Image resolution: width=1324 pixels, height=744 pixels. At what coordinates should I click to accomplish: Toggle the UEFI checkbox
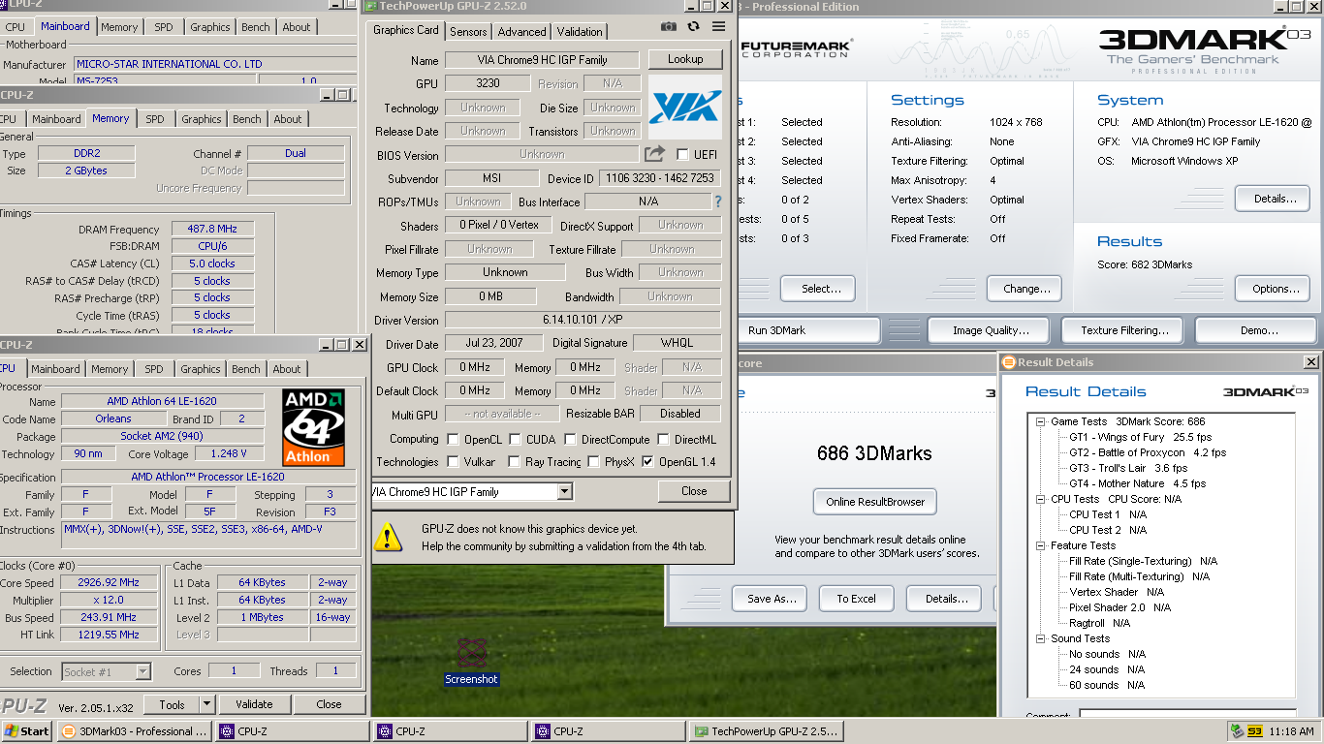coord(682,155)
